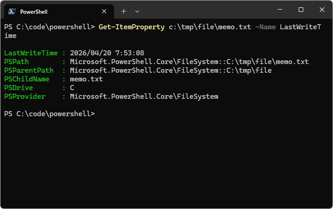Viewport: 333px width, 209px height.
Task: Click the 2026/04/20 7:53:08 timestamp value
Action: coord(107,53)
